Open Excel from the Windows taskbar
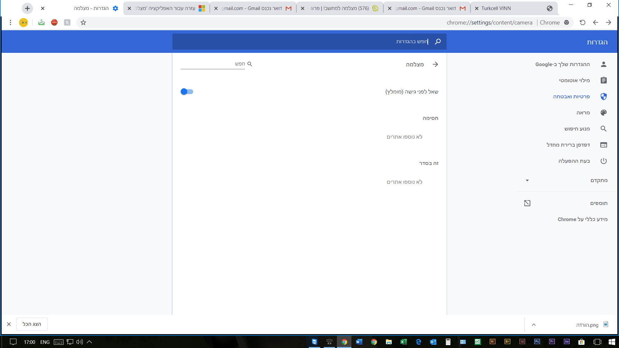Image resolution: width=619 pixels, height=348 pixels. (x=403, y=342)
